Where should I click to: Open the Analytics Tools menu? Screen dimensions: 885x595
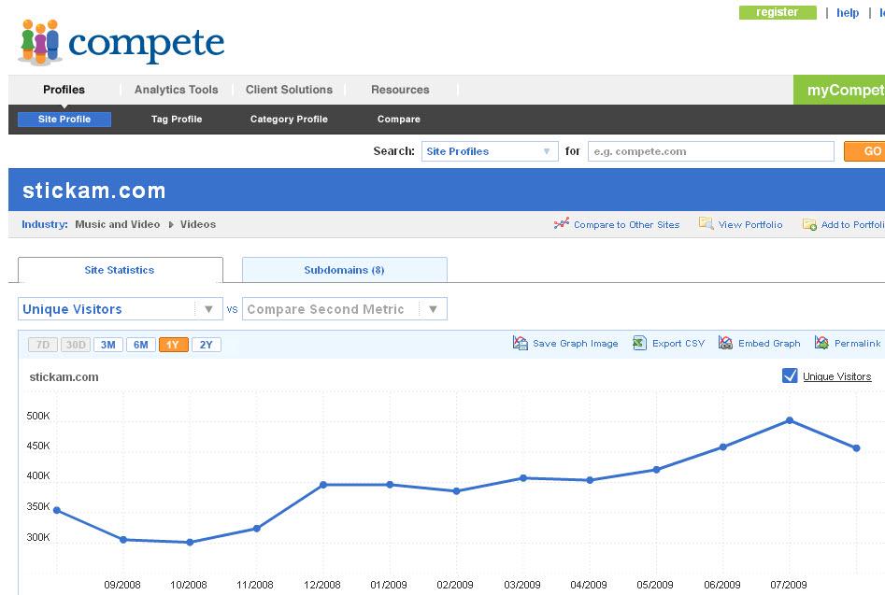(x=176, y=90)
